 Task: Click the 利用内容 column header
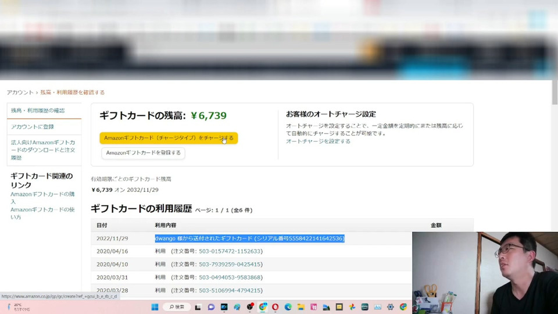click(166, 226)
